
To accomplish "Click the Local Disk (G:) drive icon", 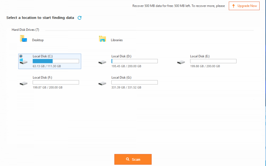I will 102,83.
